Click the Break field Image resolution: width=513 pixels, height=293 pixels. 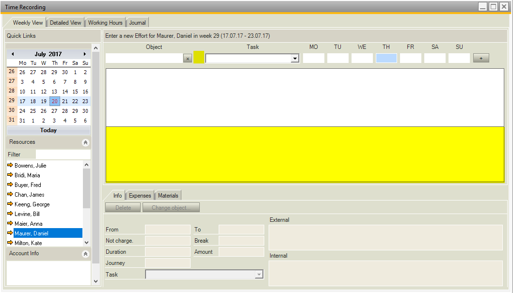tap(241, 240)
